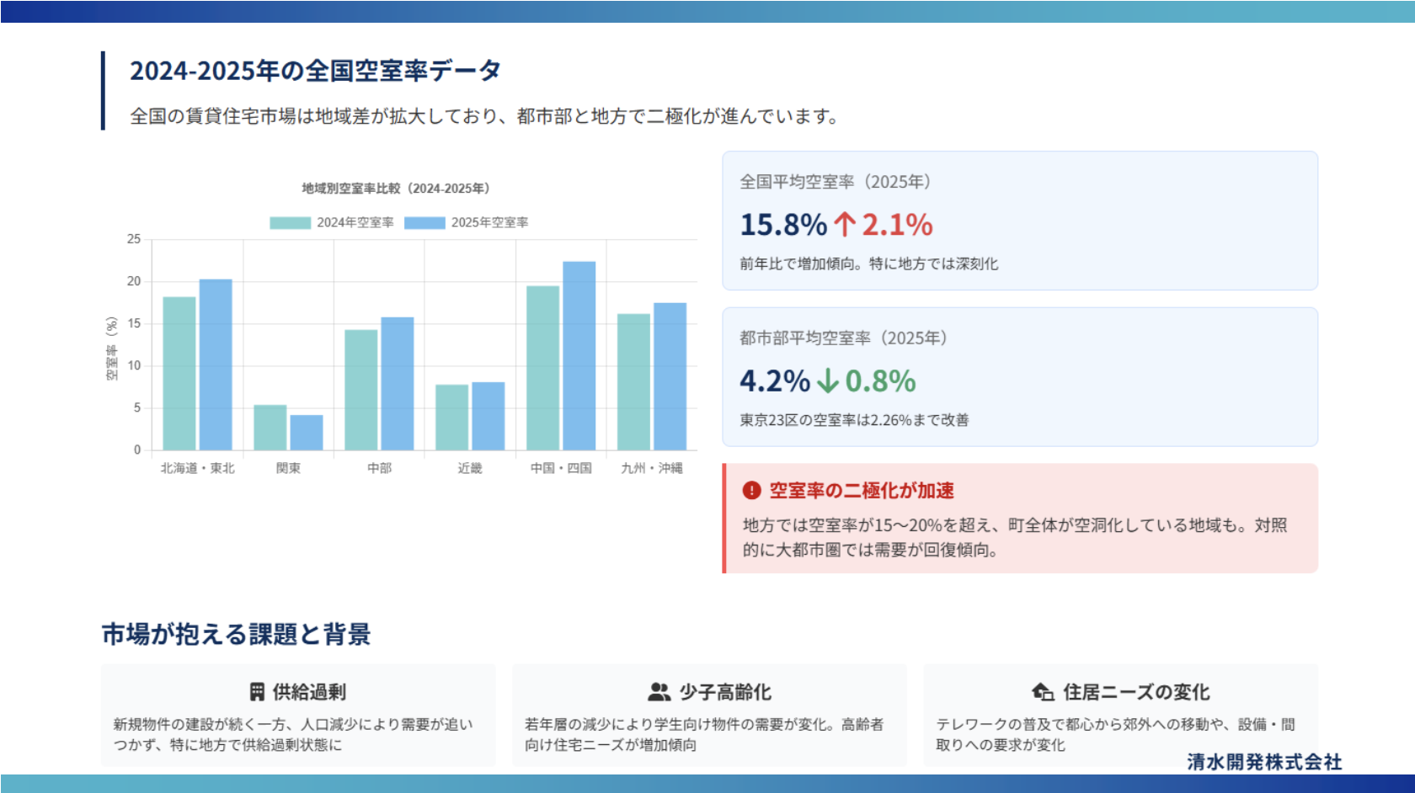Select the 2024 bar for 関東

[x=270, y=428]
